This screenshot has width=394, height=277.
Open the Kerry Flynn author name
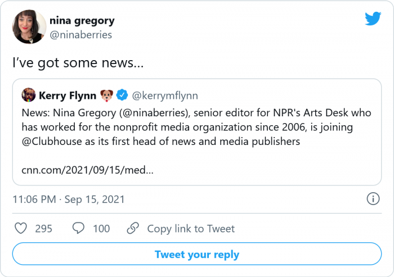67,95
